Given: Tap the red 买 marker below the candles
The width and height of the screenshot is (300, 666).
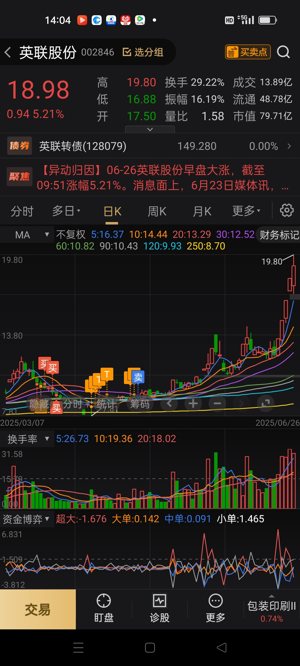Looking at the screenshot, I should (56, 408).
